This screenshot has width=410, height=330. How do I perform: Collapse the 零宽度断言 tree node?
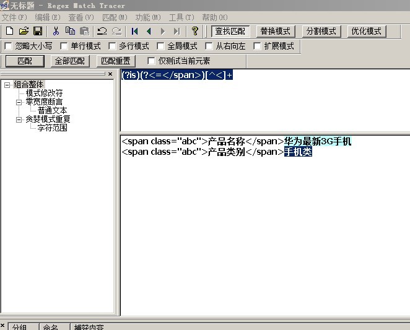tap(19, 102)
